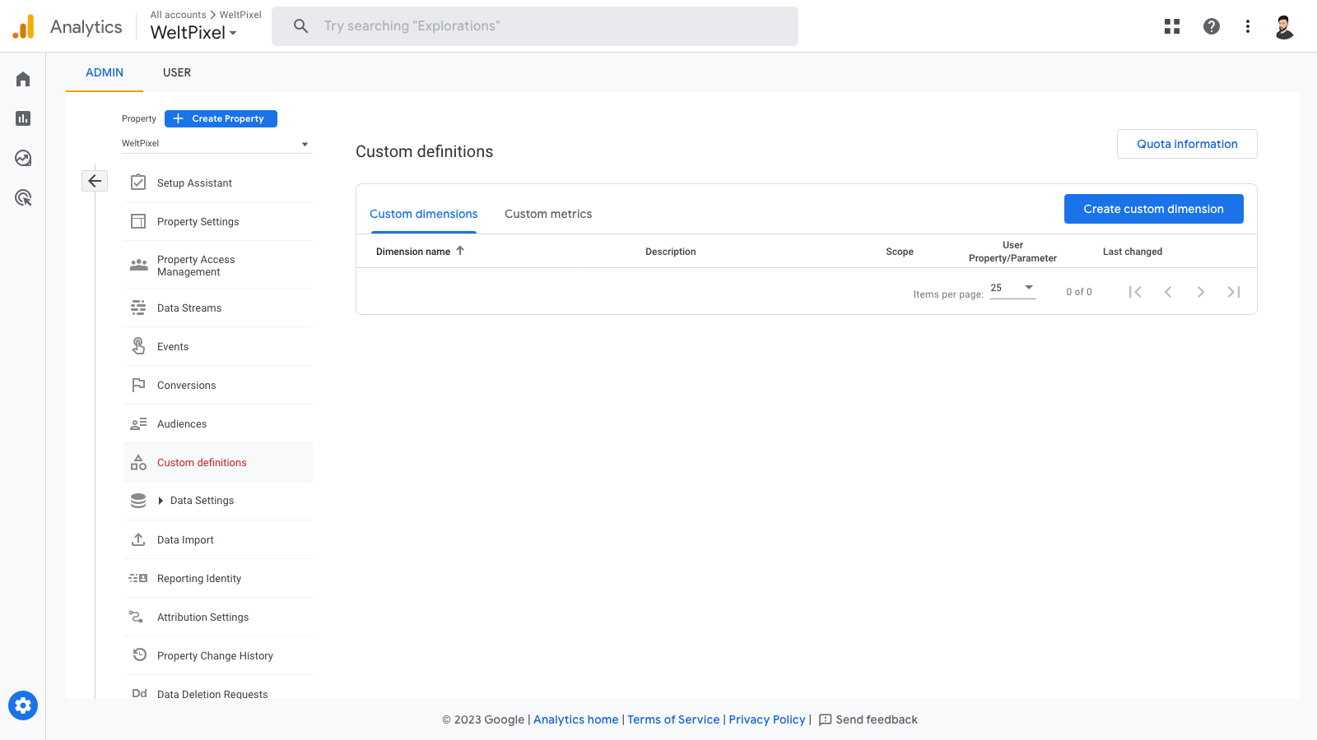
Task: Click the search magnifier icon
Action: (x=301, y=26)
